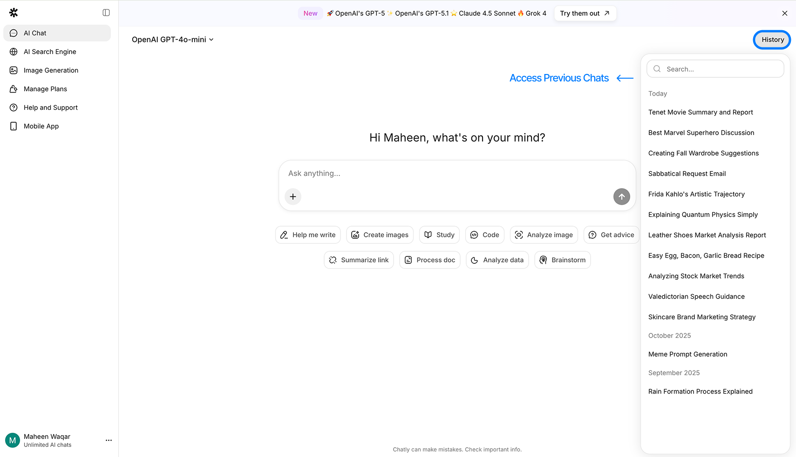The width and height of the screenshot is (796, 457).
Task: Click the Chatly logo icon
Action: 14,13
